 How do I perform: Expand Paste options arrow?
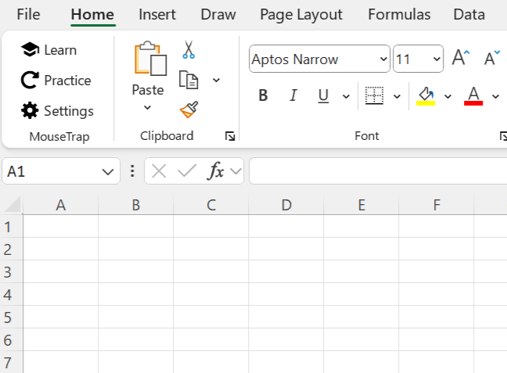click(147, 107)
